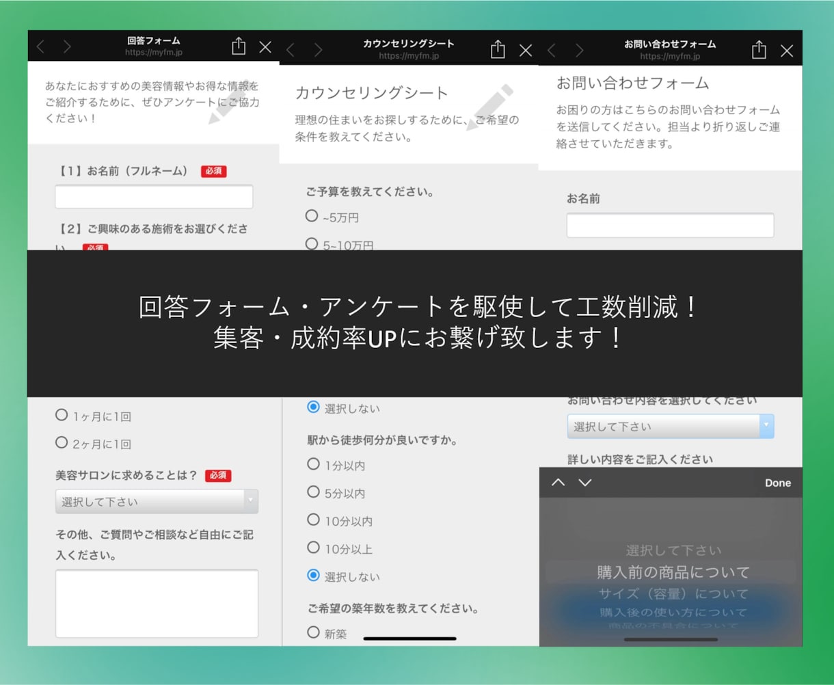Select the 2ヶ月に1回 radio option
The height and width of the screenshot is (685, 834).
coord(62,442)
